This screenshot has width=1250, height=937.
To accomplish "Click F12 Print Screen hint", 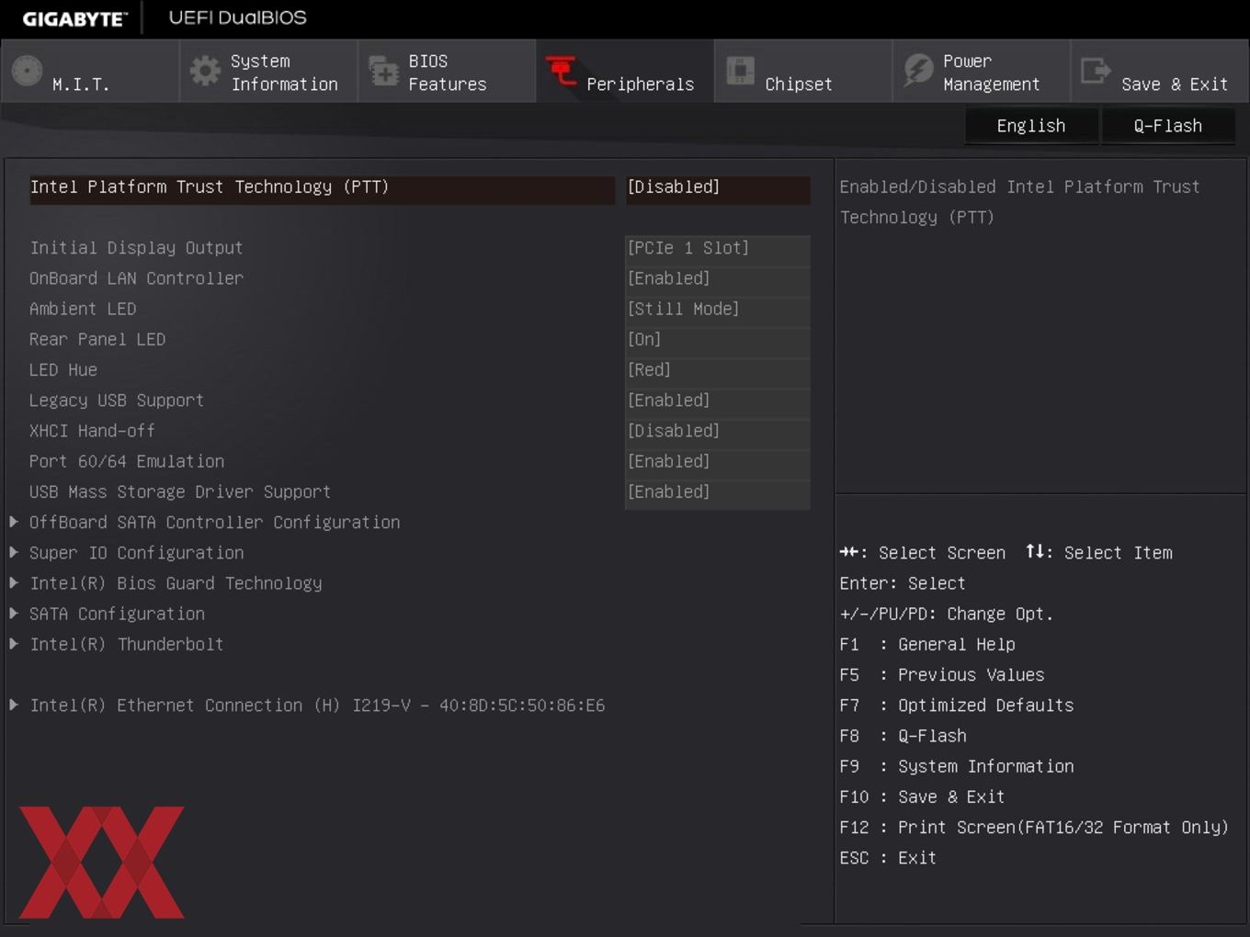I will 1034,827.
